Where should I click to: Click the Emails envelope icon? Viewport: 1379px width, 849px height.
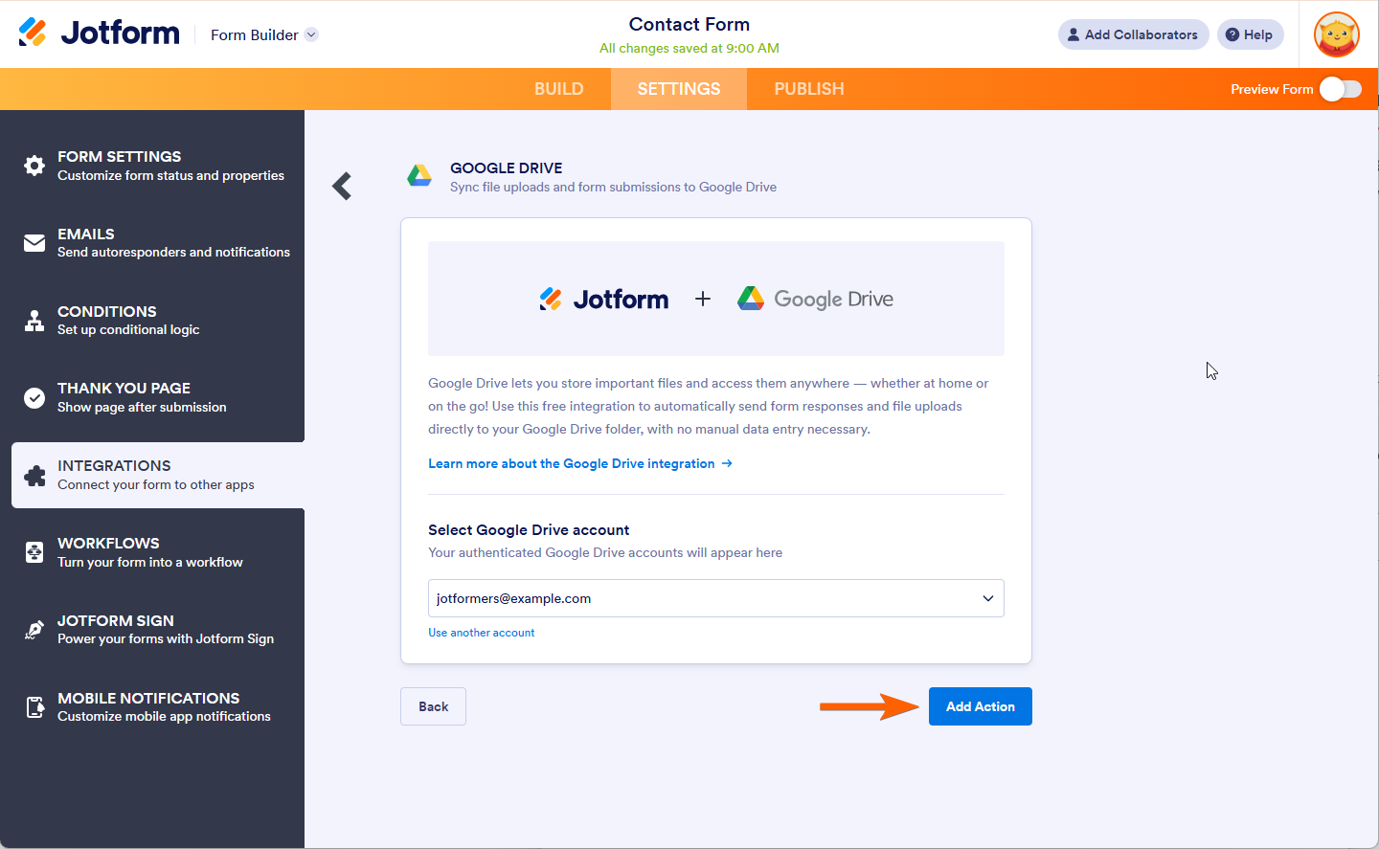tap(34, 243)
